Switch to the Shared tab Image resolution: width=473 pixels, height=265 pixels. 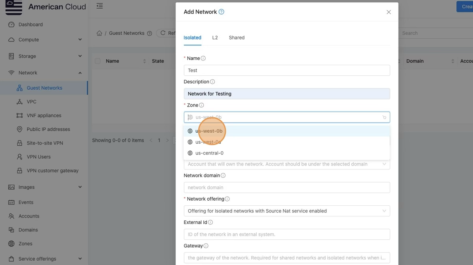coord(236,38)
